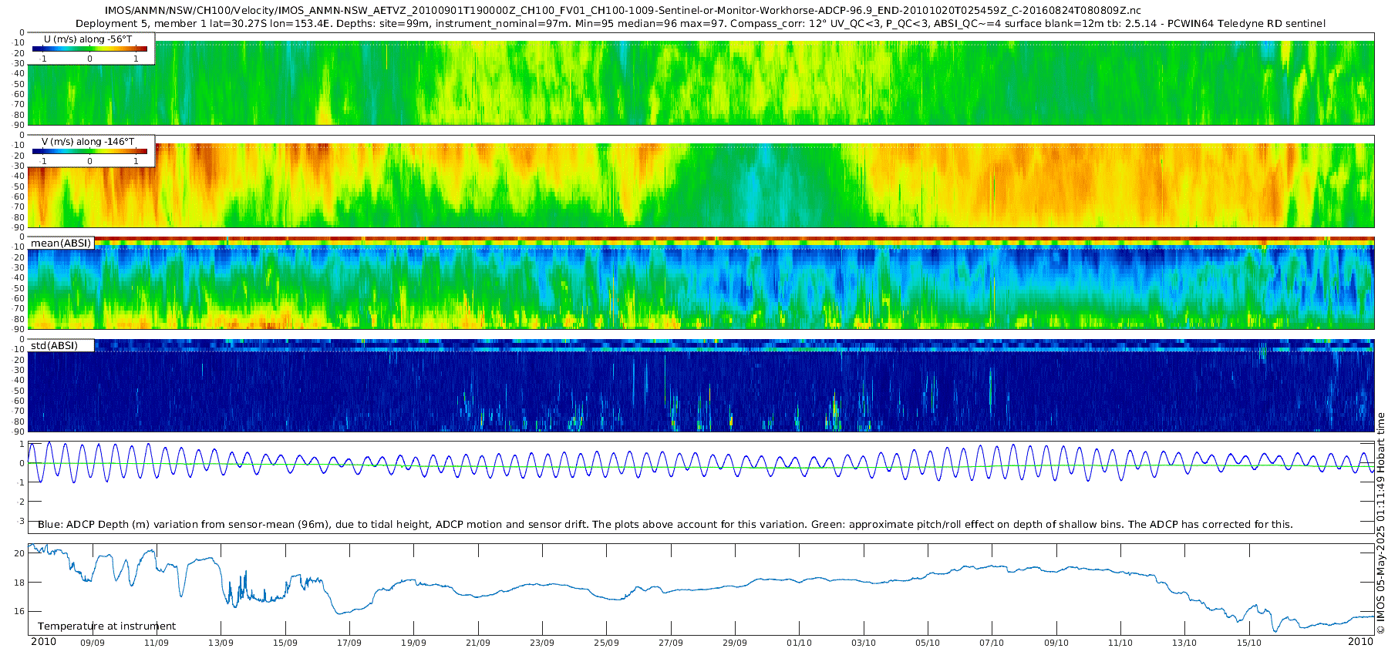Click the '17/09' date tick label
The width and height of the screenshot is (1388, 655).
(x=349, y=643)
